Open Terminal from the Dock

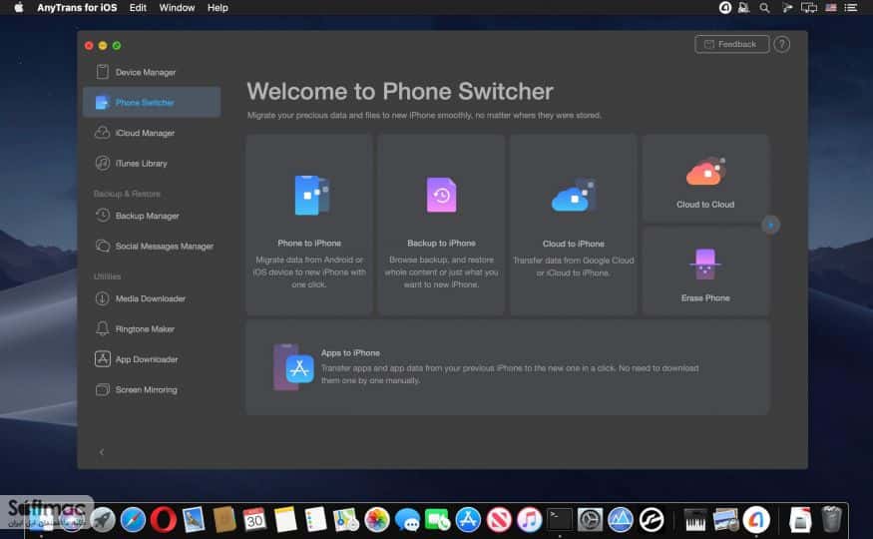(x=560, y=520)
